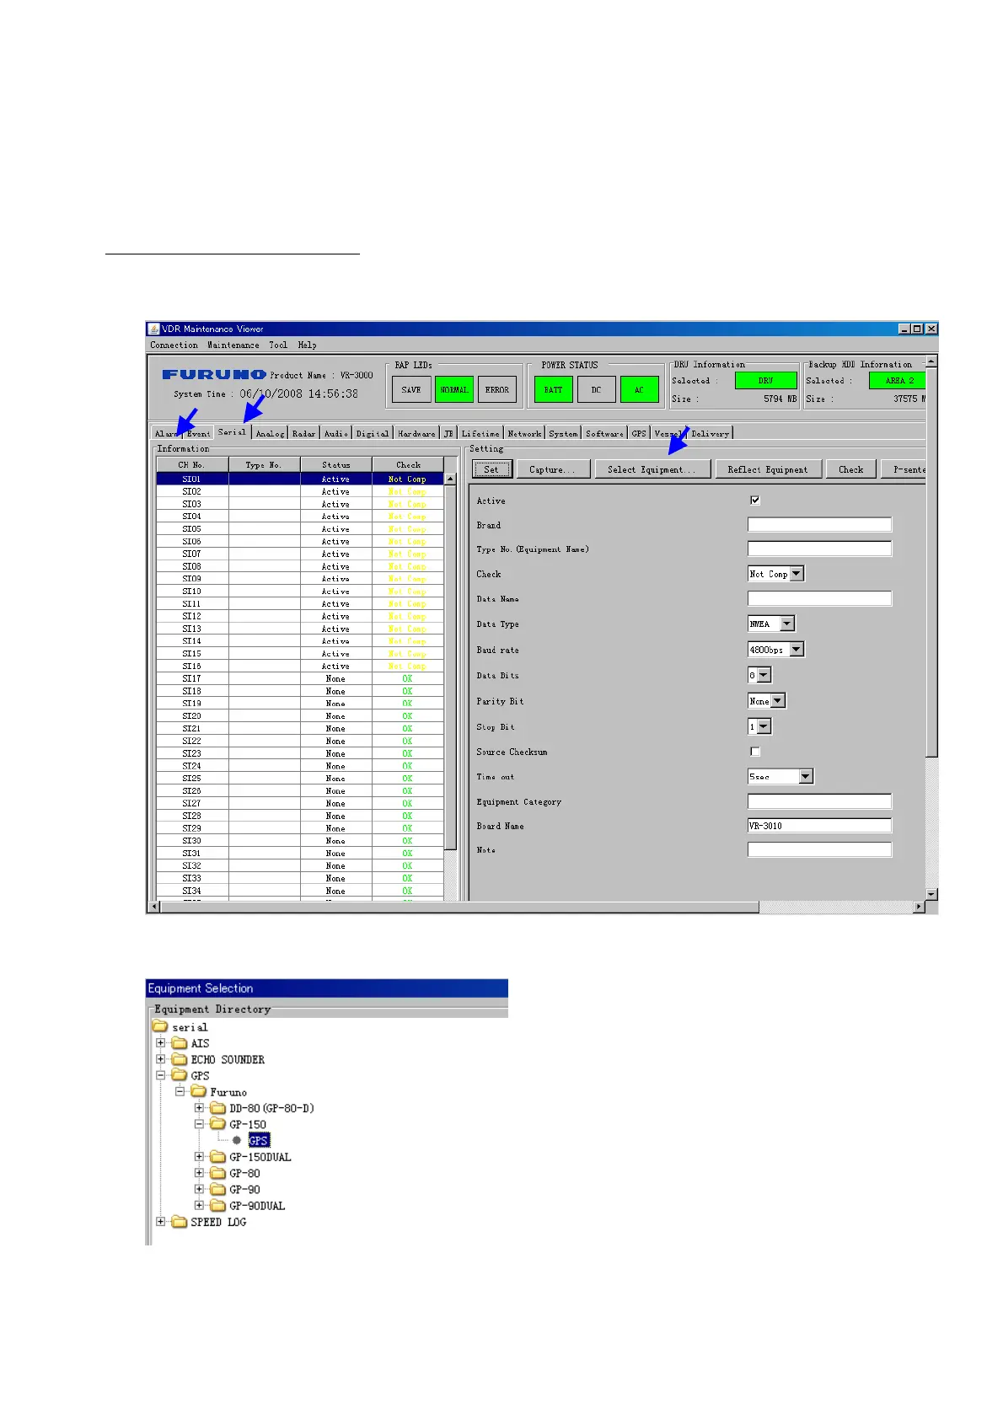This screenshot has width=1003, height=1419.
Task: Click the GP-90DUAL folder icon
Action: pos(217,1206)
